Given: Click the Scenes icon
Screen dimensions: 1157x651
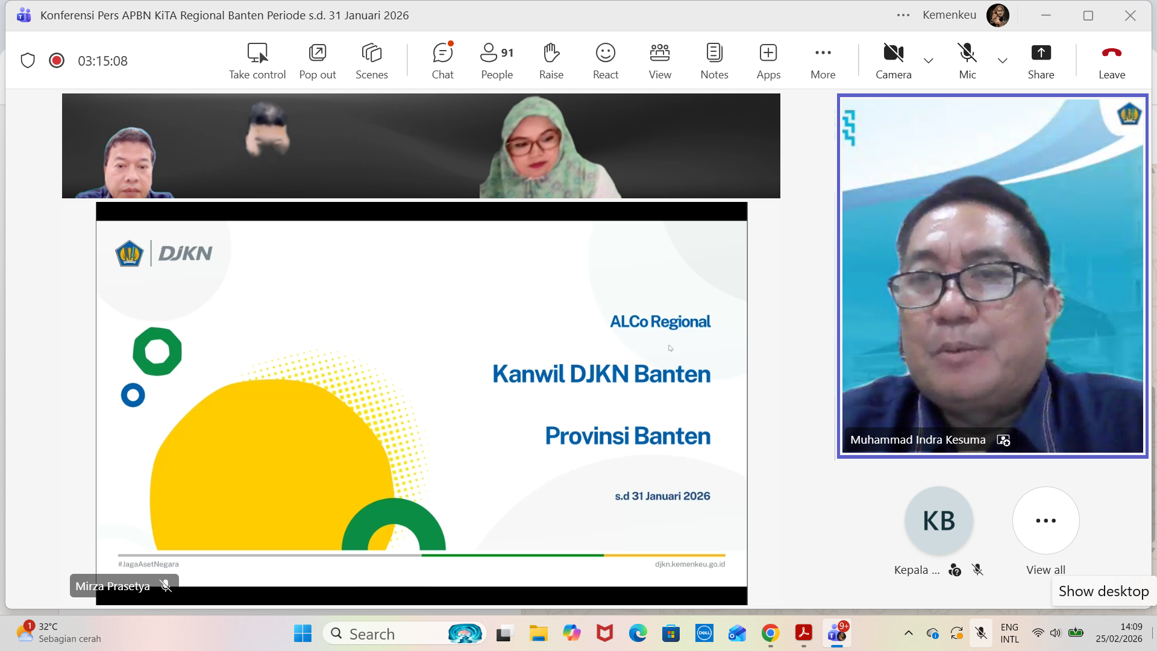Looking at the screenshot, I should (371, 61).
